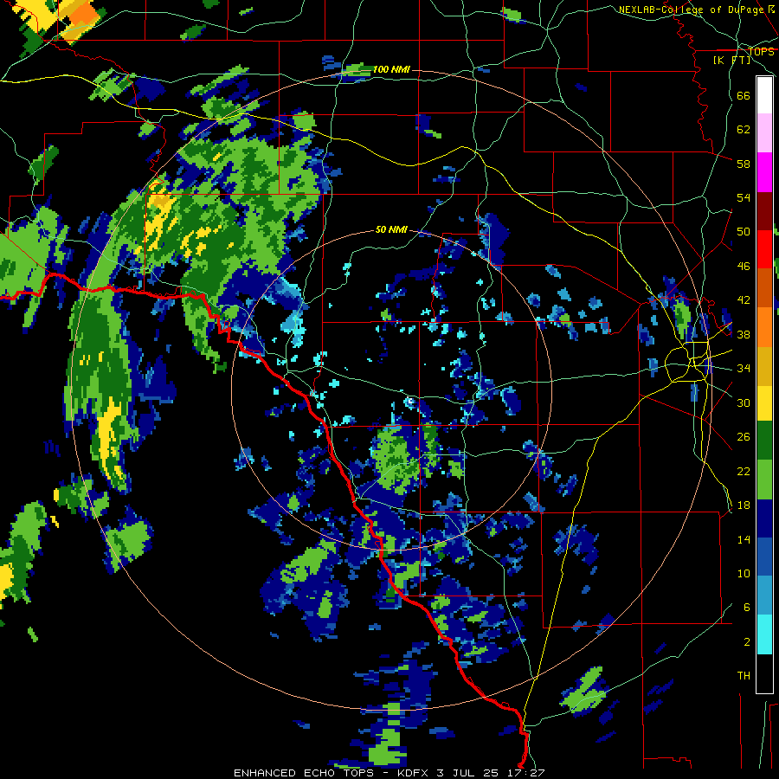Viewport: 779px width, 779px height.
Task: Click the 'TH' legend label
Action: (744, 676)
